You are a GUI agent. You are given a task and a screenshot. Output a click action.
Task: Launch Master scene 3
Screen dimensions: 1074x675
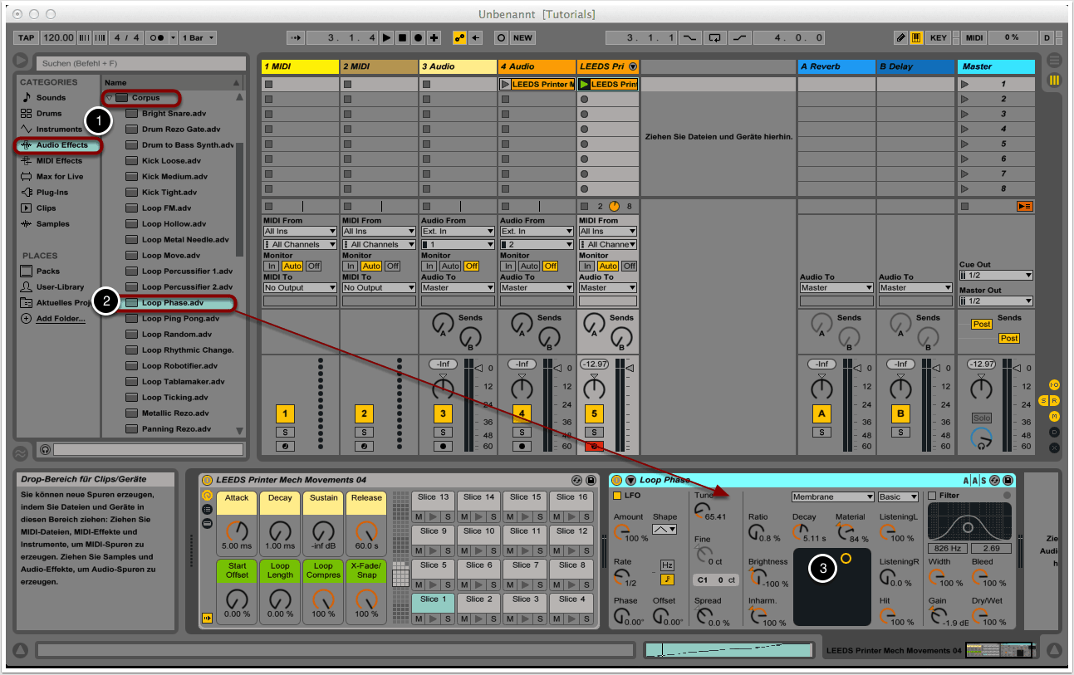pos(964,114)
